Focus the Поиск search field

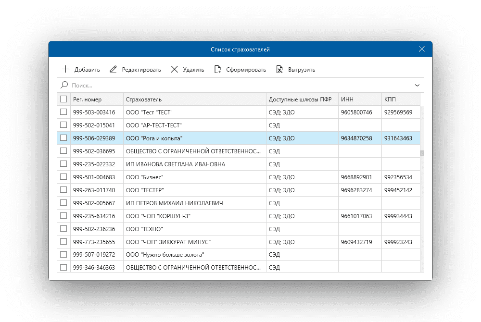pos(240,85)
